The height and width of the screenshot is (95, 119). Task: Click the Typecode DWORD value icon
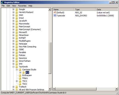point(55,16)
